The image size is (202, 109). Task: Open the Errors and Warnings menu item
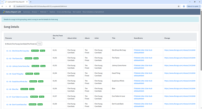pos(64,12)
